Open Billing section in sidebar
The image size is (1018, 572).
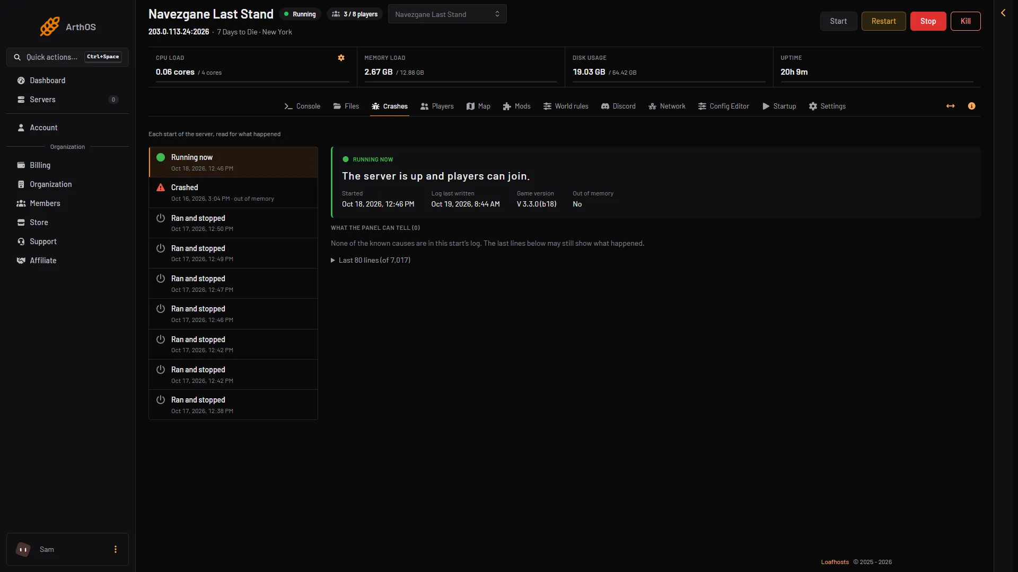(x=67, y=165)
